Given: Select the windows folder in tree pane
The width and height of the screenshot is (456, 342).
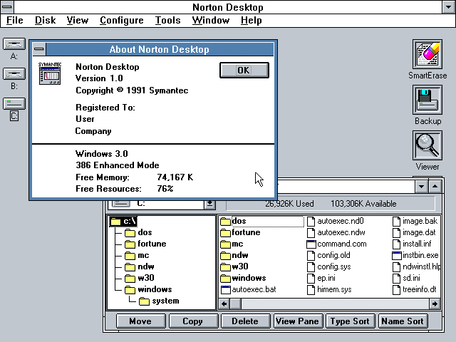Looking at the screenshot, I should coord(148,289).
